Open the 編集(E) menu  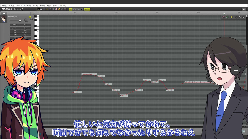(11, 6)
